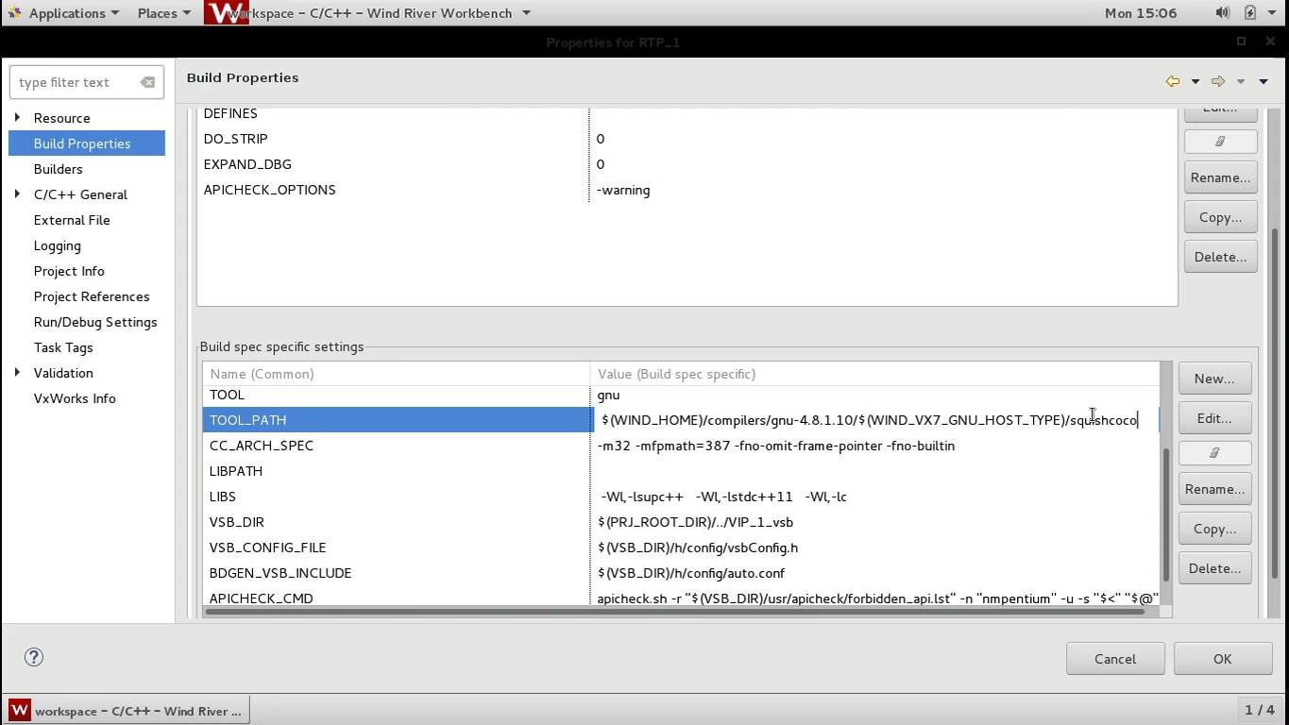Expand the C/C++ General section
1289x725 pixels.
(x=16, y=194)
